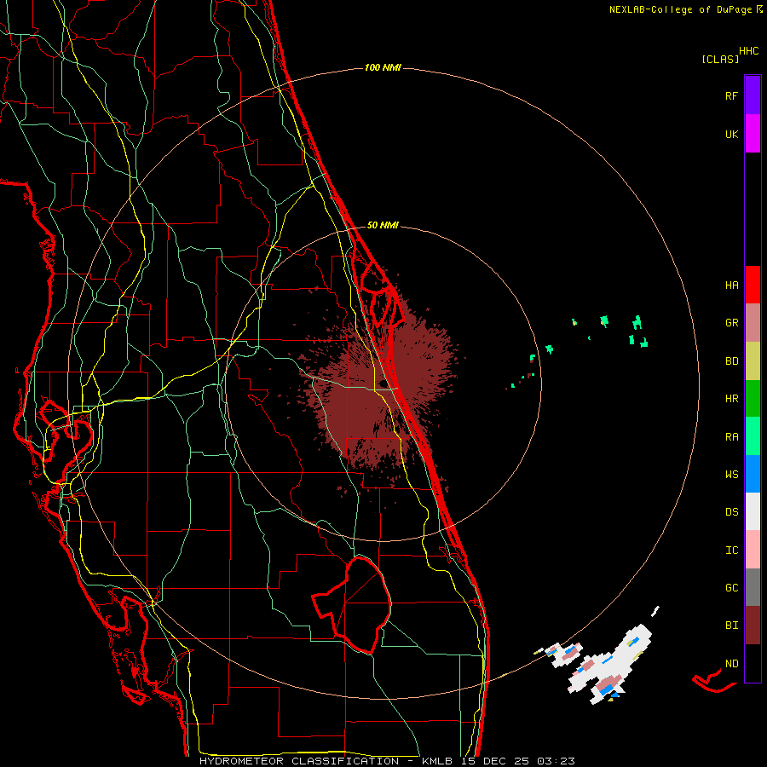Click the "HR" legend label
This screenshot has width=767, height=767.
tap(731, 399)
